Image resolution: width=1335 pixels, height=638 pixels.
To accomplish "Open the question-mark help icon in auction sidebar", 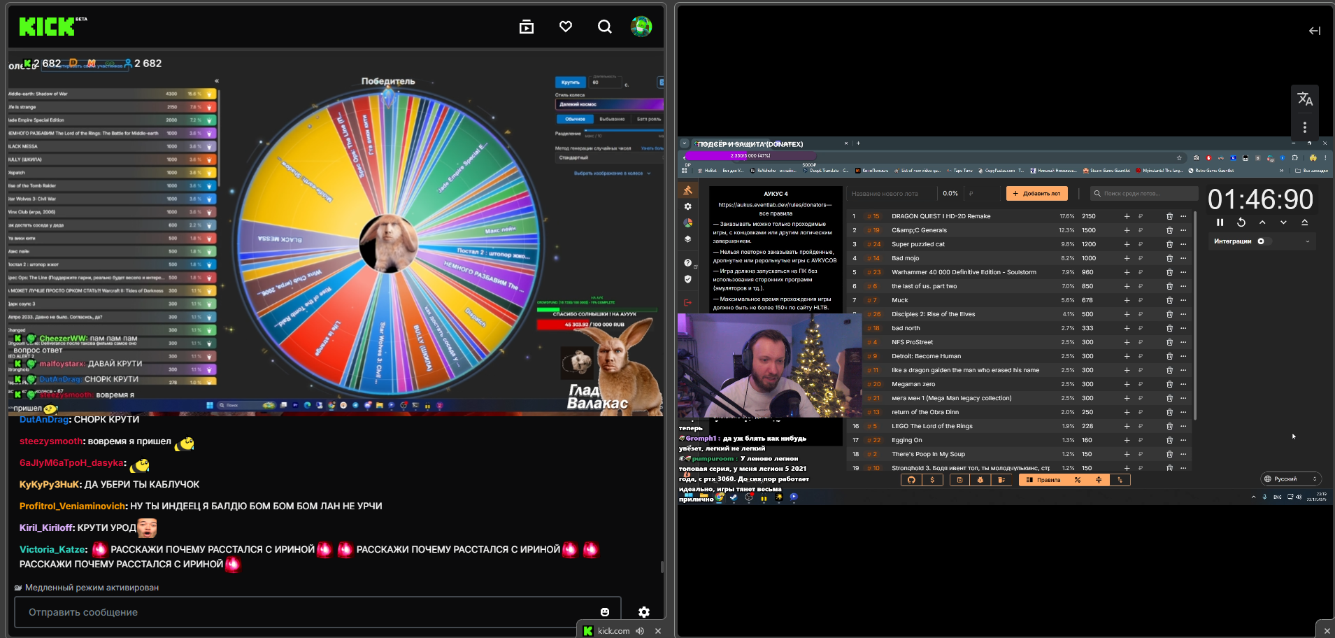I will (x=688, y=263).
